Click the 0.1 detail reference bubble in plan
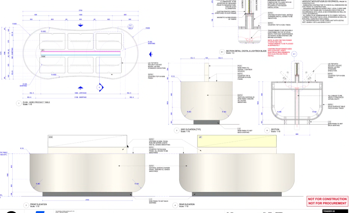 pos(130,26)
